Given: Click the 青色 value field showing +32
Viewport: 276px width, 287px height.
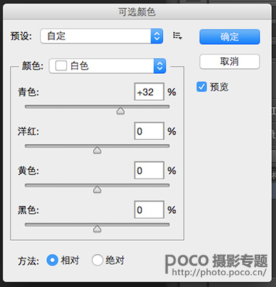Looking at the screenshot, I should click(149, 92).
